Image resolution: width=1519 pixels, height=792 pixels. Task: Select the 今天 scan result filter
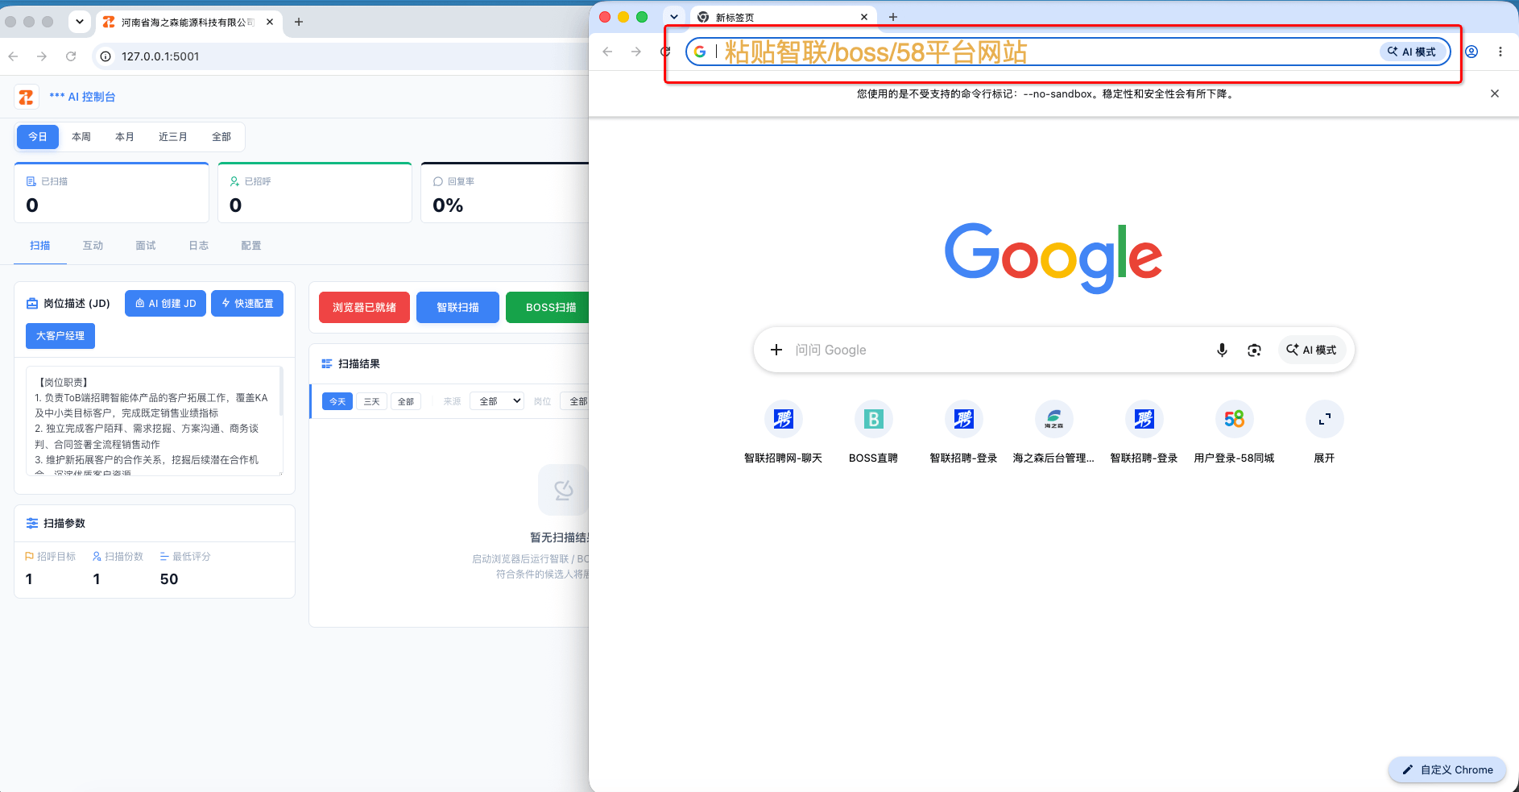tap(337, 401)
